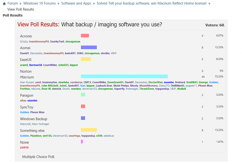Open kado897 in the Aomei voters
This screenshot has height=164, width=242.
pyautogui.click(x=70, y=53)
